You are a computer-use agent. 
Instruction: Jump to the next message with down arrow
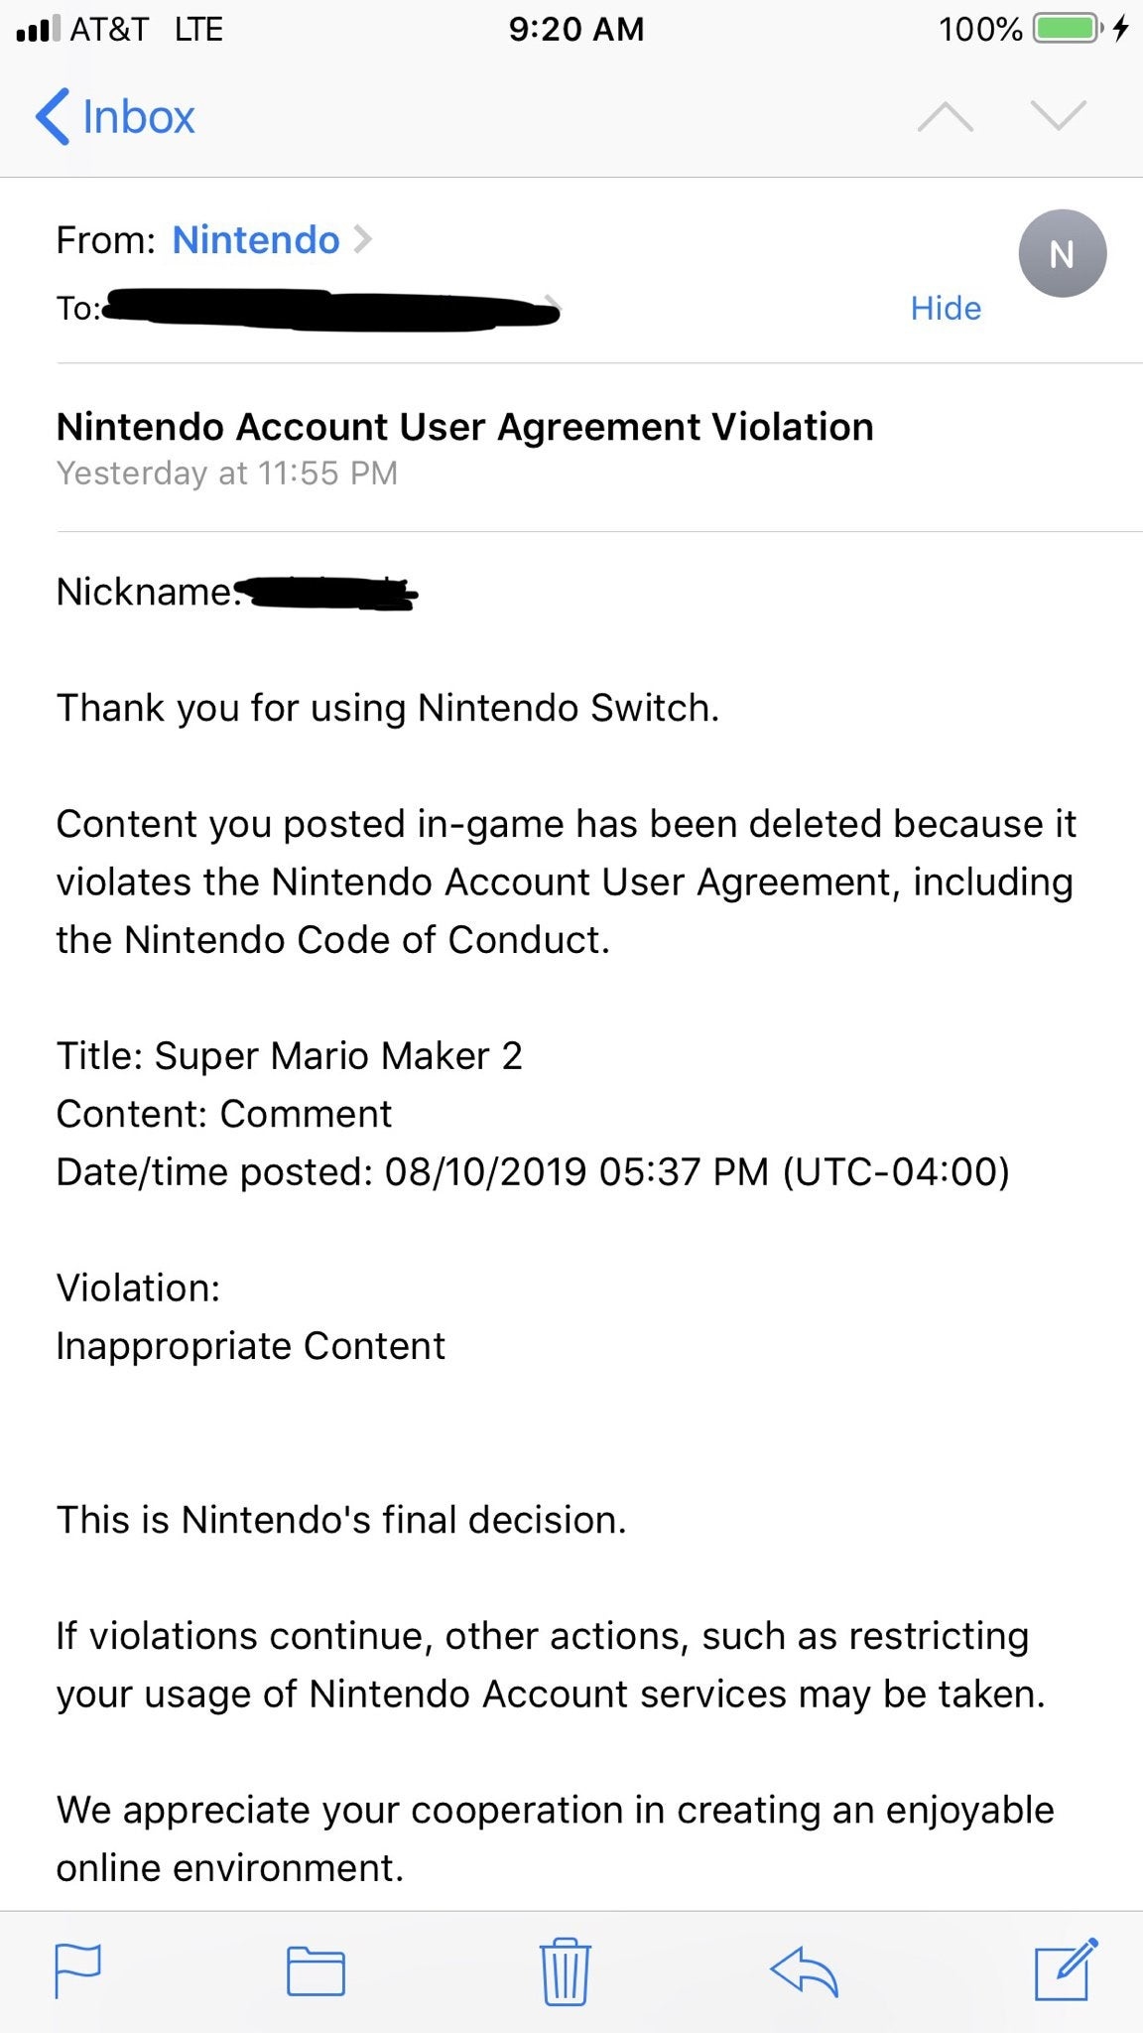1059,117
